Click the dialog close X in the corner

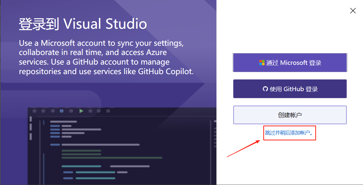(353, 10)
